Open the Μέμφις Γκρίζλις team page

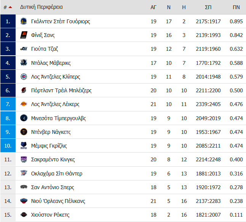49,146
